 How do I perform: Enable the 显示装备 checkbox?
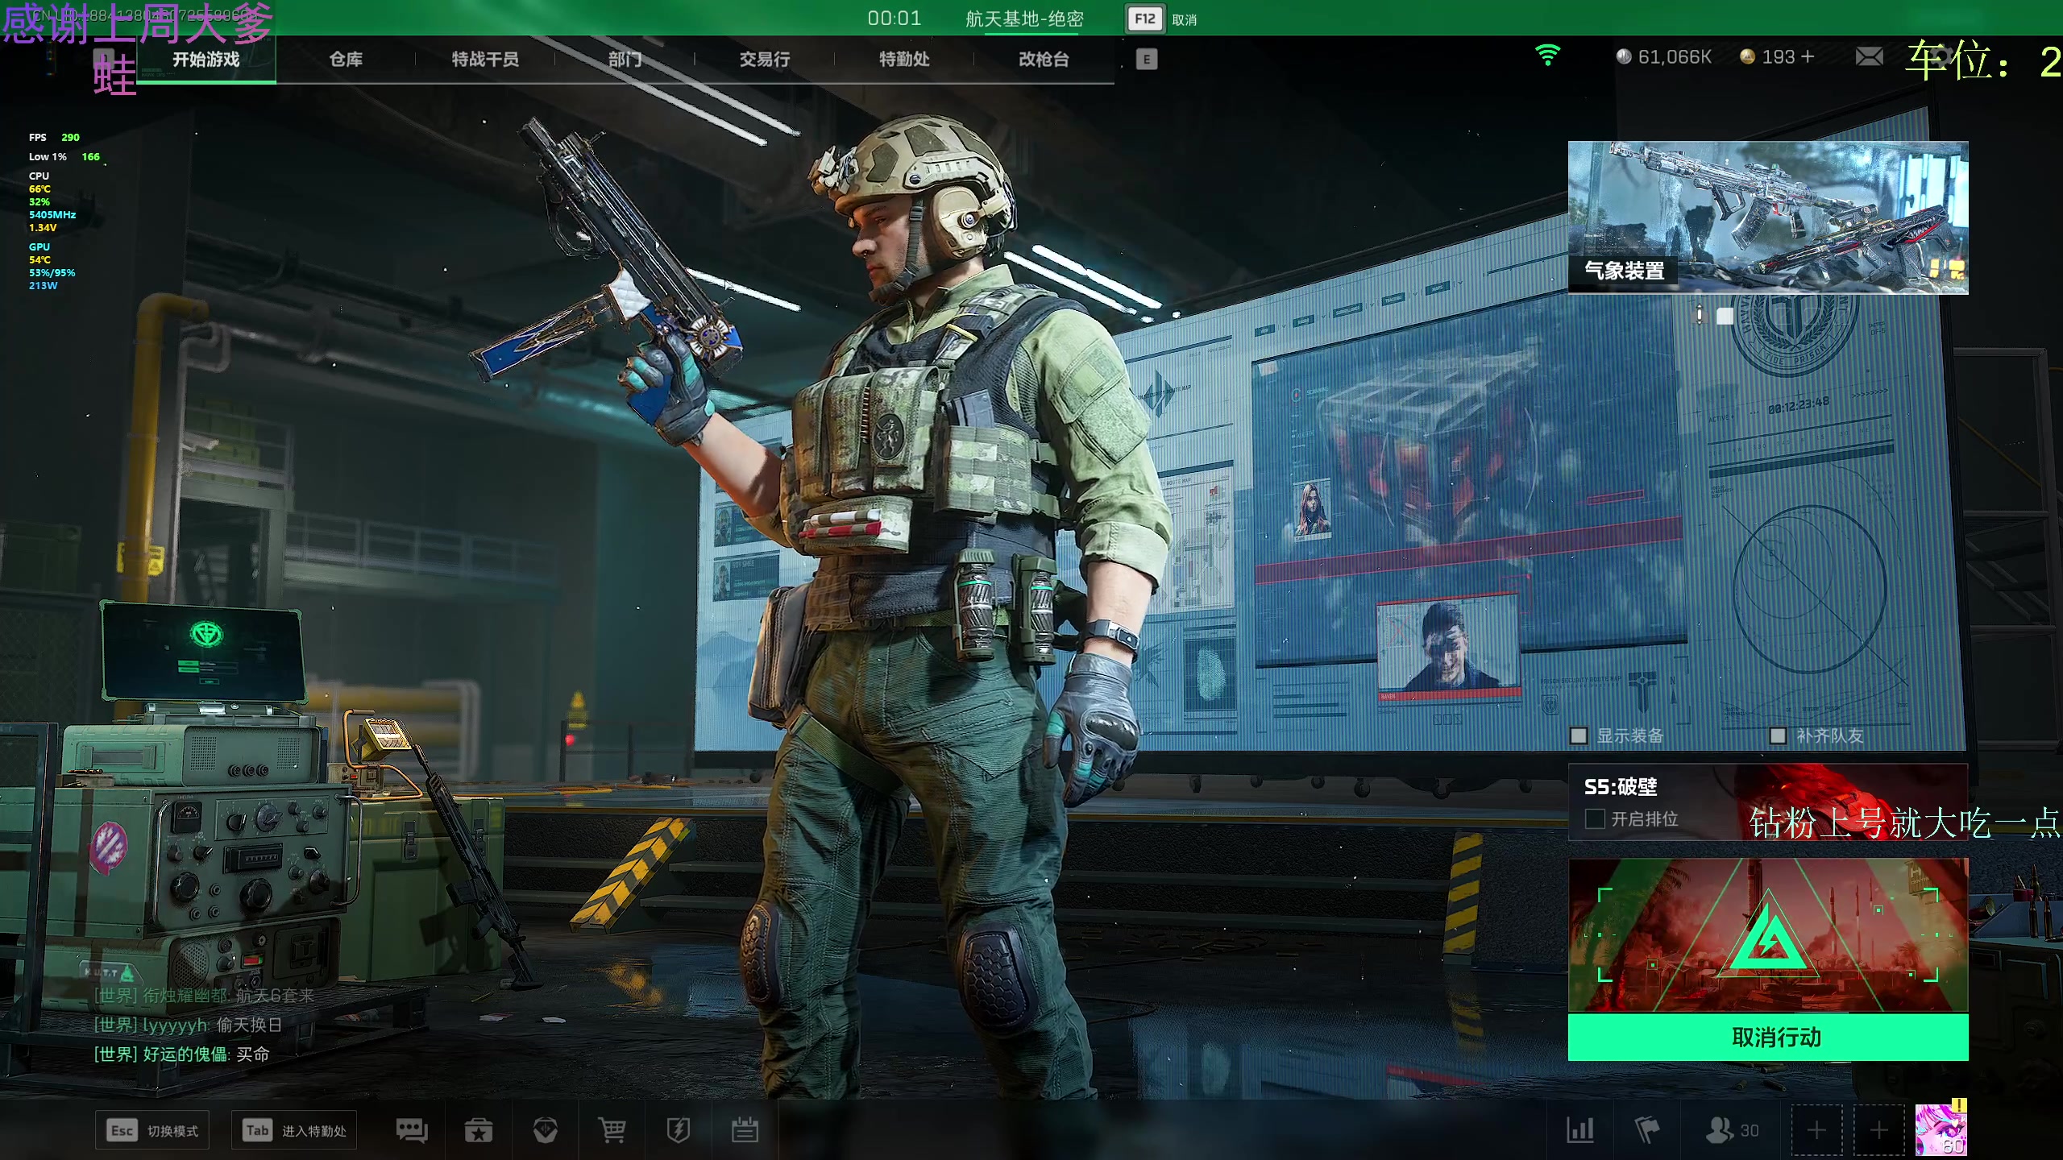(1579, 735)
